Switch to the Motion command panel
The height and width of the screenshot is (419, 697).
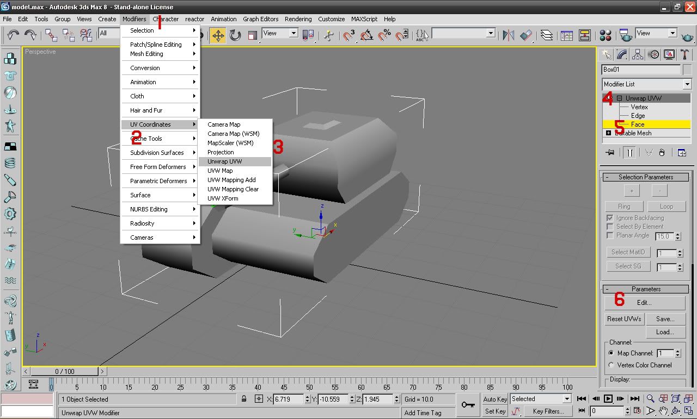[x=653, y=54]
